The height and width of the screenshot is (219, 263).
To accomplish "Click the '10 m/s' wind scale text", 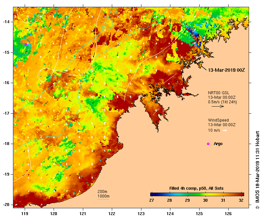I will tap(214, 130).
